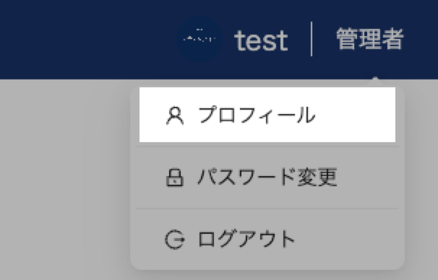Click the empty navy header area left of the avatar
The image size is (438, 280).
pos(84,39)
